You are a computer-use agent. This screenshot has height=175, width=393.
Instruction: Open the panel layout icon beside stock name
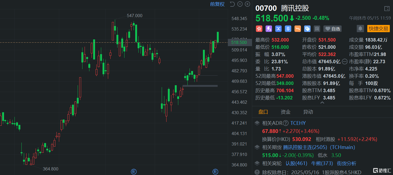coord(387,9)
